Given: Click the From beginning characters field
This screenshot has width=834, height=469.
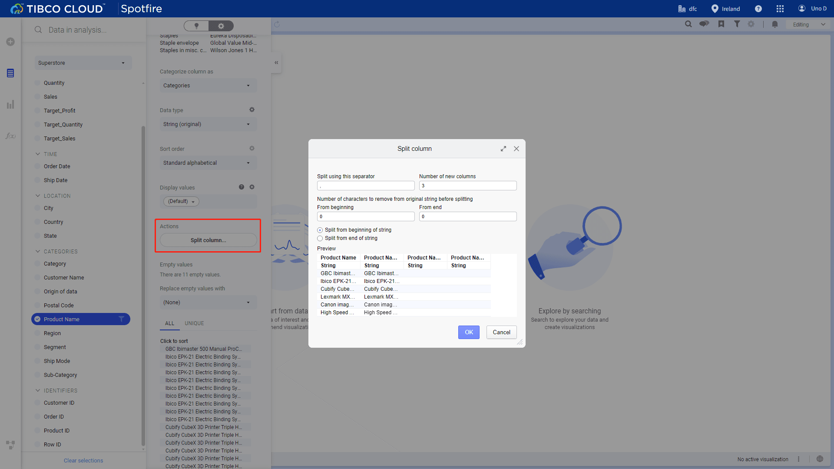Looking at the screenshot, I should [x=366, y=216].
